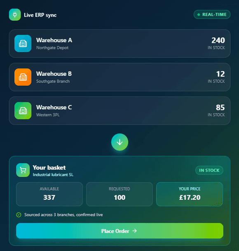Click the REAL-TIME status badge
239x251 pixels.
tap(212, 14)
